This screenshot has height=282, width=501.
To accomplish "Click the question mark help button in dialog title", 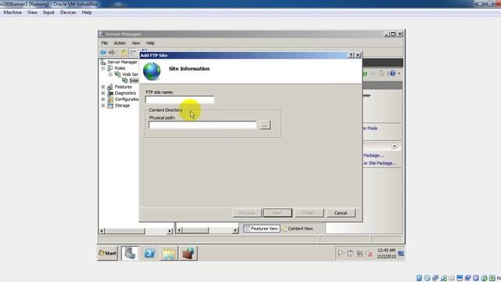I will (x=351, y=56).
